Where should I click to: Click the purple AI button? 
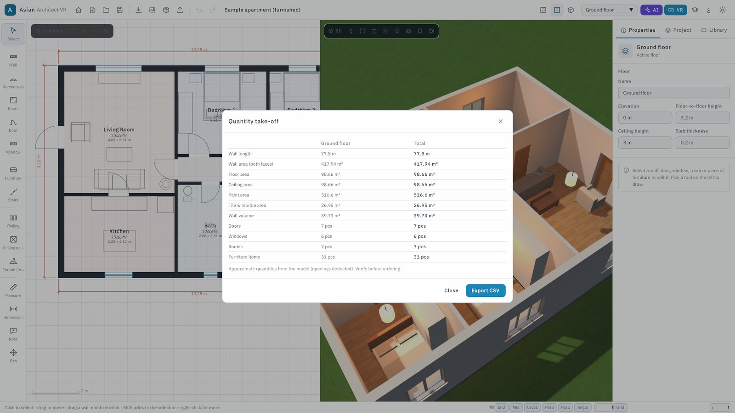652,10
